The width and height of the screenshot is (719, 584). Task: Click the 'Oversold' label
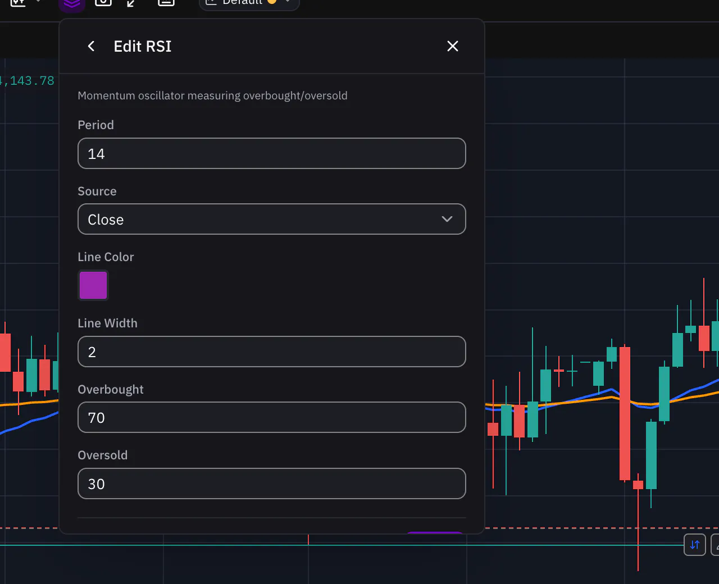103,455
